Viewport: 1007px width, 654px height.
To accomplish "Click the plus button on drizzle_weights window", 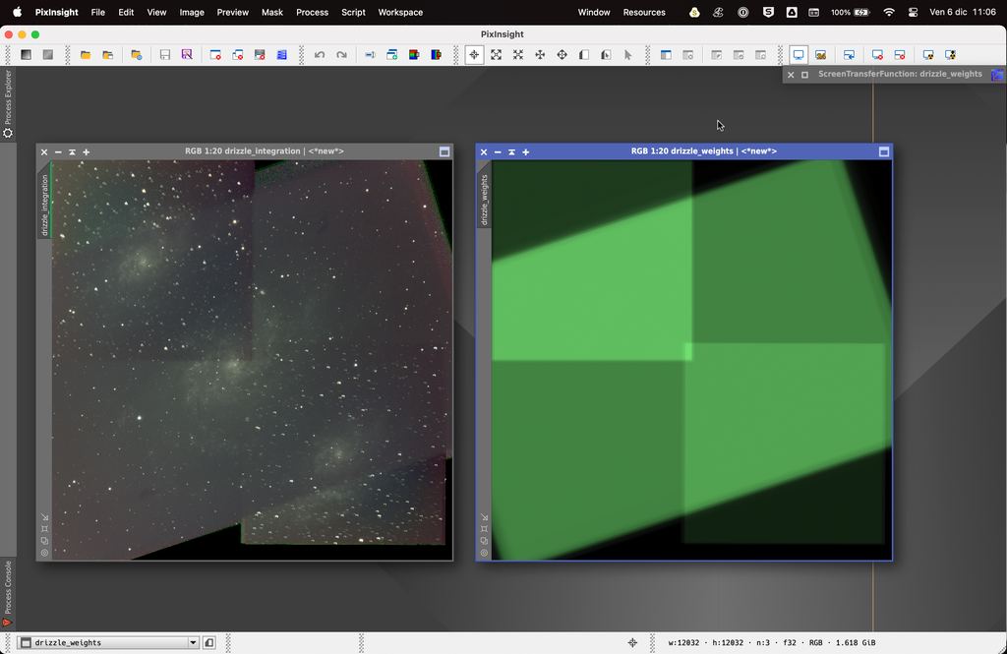I will click(526, 152).
